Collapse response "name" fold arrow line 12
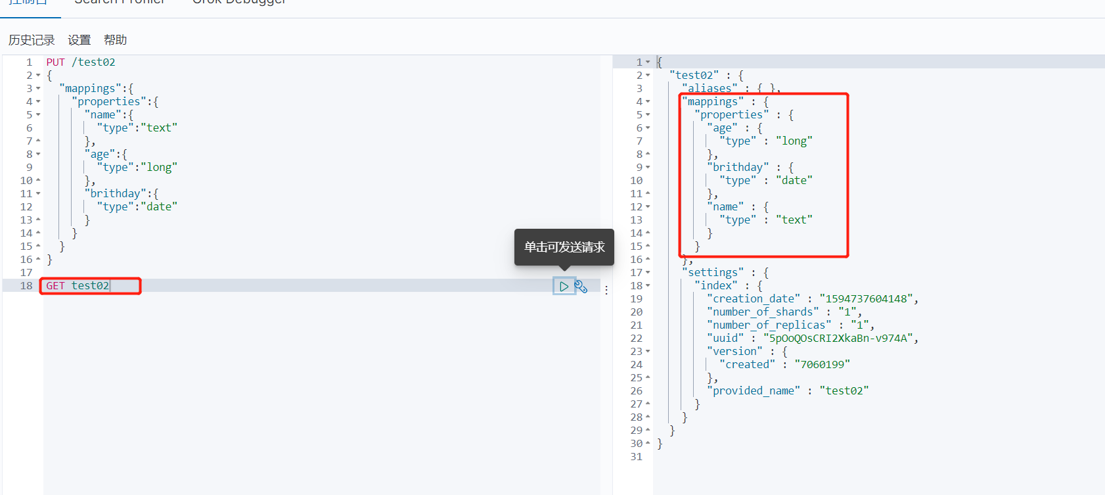 tap(648, 207)
